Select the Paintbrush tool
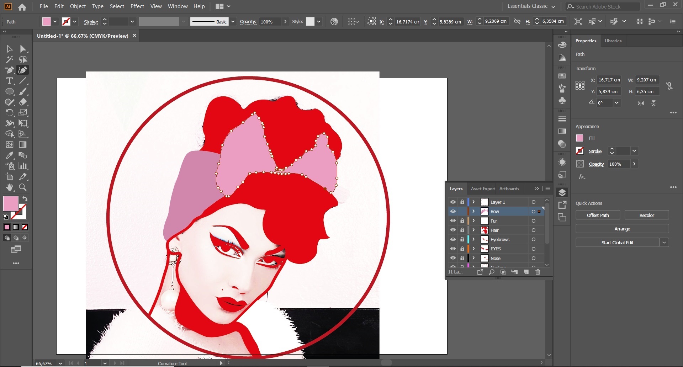 23,91
